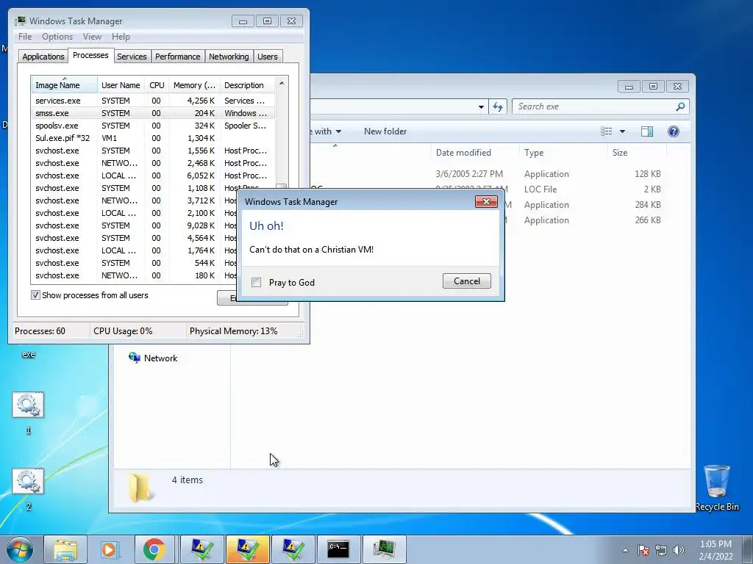Sort files by Type column

563,153
